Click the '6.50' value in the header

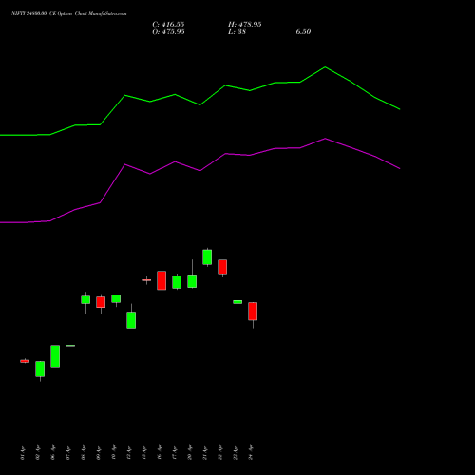point(303,32)
